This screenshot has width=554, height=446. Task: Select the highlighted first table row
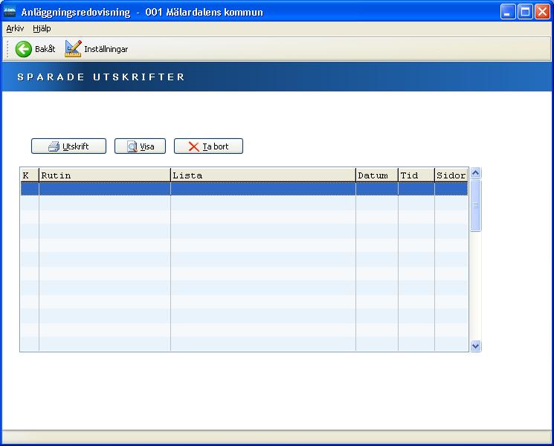(244, 189)
